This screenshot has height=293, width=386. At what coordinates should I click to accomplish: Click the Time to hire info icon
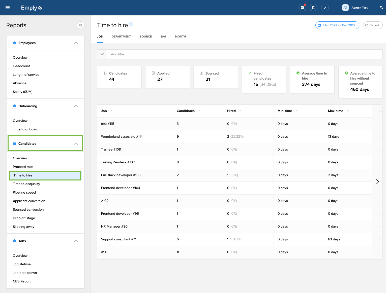[x=131, y=24]
